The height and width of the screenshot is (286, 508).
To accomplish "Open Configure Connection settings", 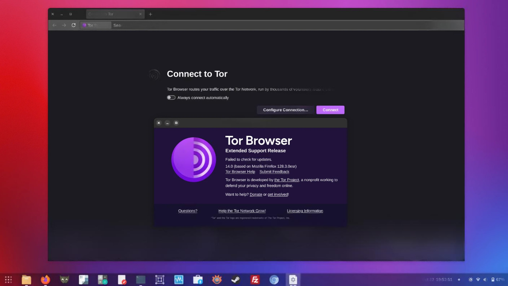I will [285, 110].
